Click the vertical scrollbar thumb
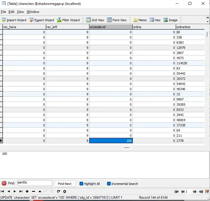Viewport: 210px width, 201px height. click(x=207, y=34)
